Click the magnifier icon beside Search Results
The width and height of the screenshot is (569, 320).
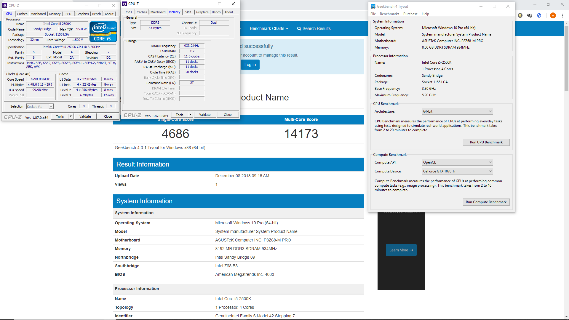click(299, 29)
